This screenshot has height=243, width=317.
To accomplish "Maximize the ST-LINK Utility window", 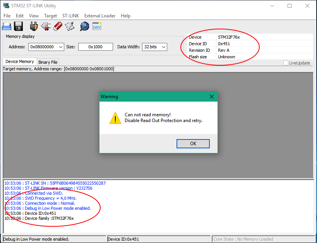I will pyautogui.click(x=290, y=6).
